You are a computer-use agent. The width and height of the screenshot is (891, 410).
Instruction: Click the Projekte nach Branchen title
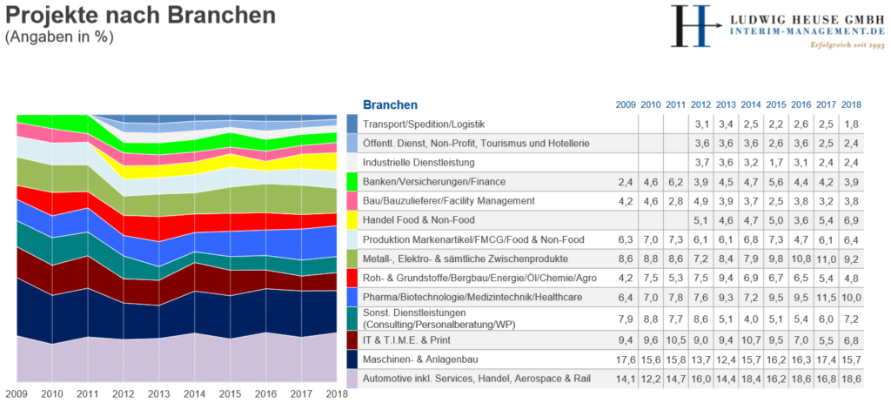tap(140, 16)
